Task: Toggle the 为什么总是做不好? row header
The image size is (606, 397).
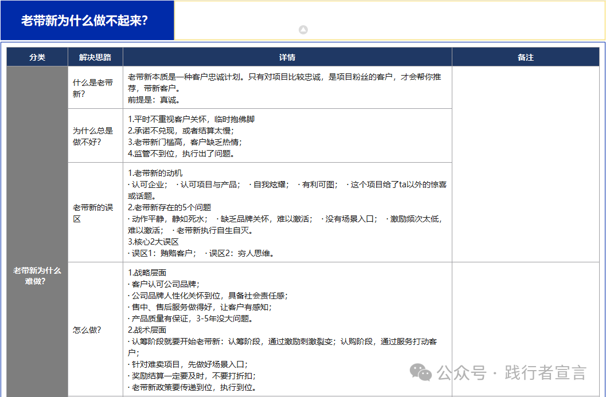Action: (93, 135)
